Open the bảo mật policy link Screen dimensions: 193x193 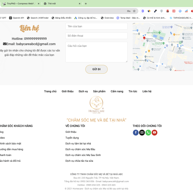pos(10,144)
